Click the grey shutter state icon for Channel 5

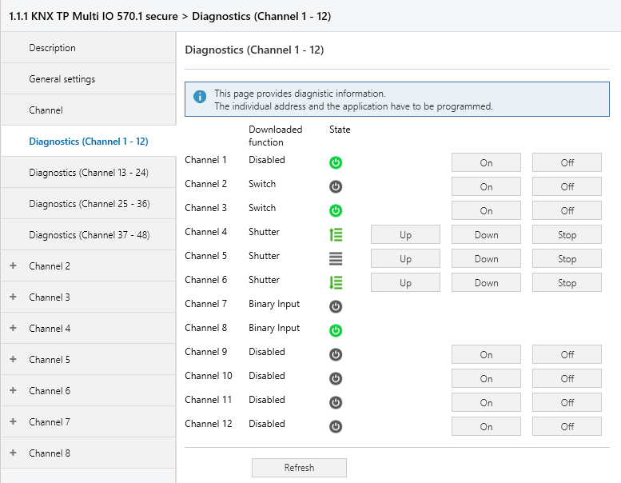point(336,258)
